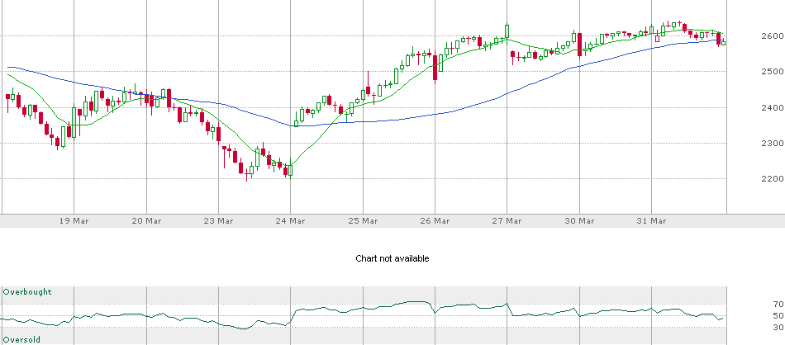
Task: Click the Overbought label on the RSI panel
Action: (27, 292)
